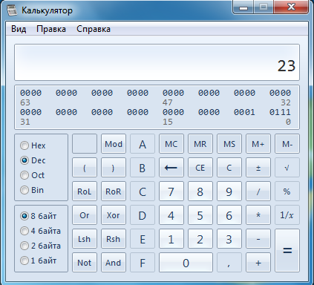This screenshot has height=285, width=314.
Task: Subtract from memory with M-
Action: click(287, 144)
